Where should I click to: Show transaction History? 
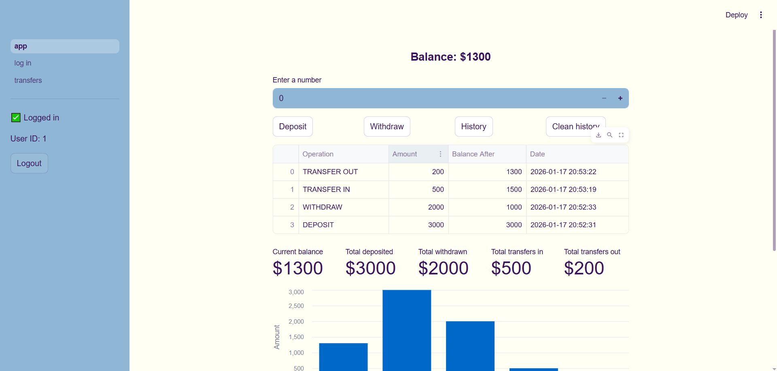473,126
